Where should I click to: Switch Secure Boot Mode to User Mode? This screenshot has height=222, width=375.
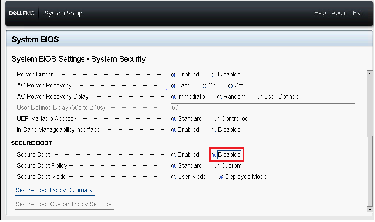point(173,177)
